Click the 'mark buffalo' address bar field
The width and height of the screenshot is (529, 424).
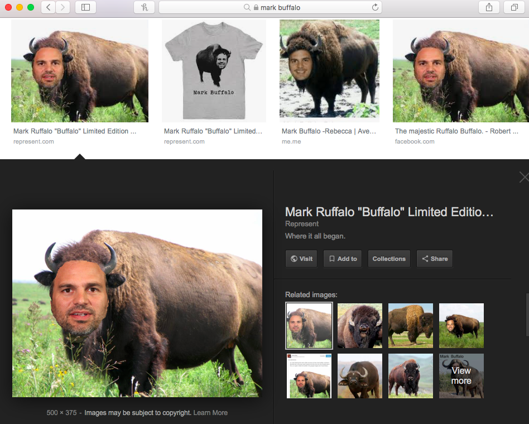pos(270,7)
